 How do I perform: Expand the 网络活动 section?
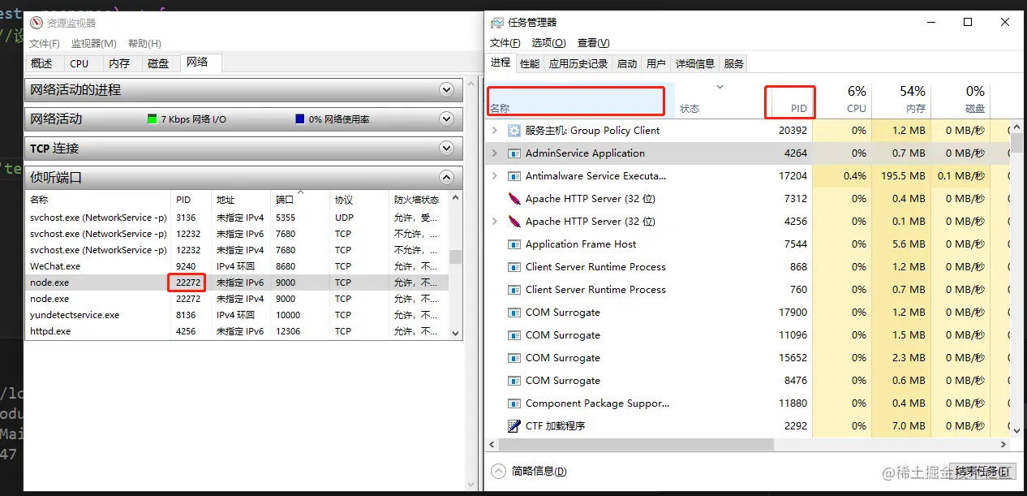[x=446, y=119]
